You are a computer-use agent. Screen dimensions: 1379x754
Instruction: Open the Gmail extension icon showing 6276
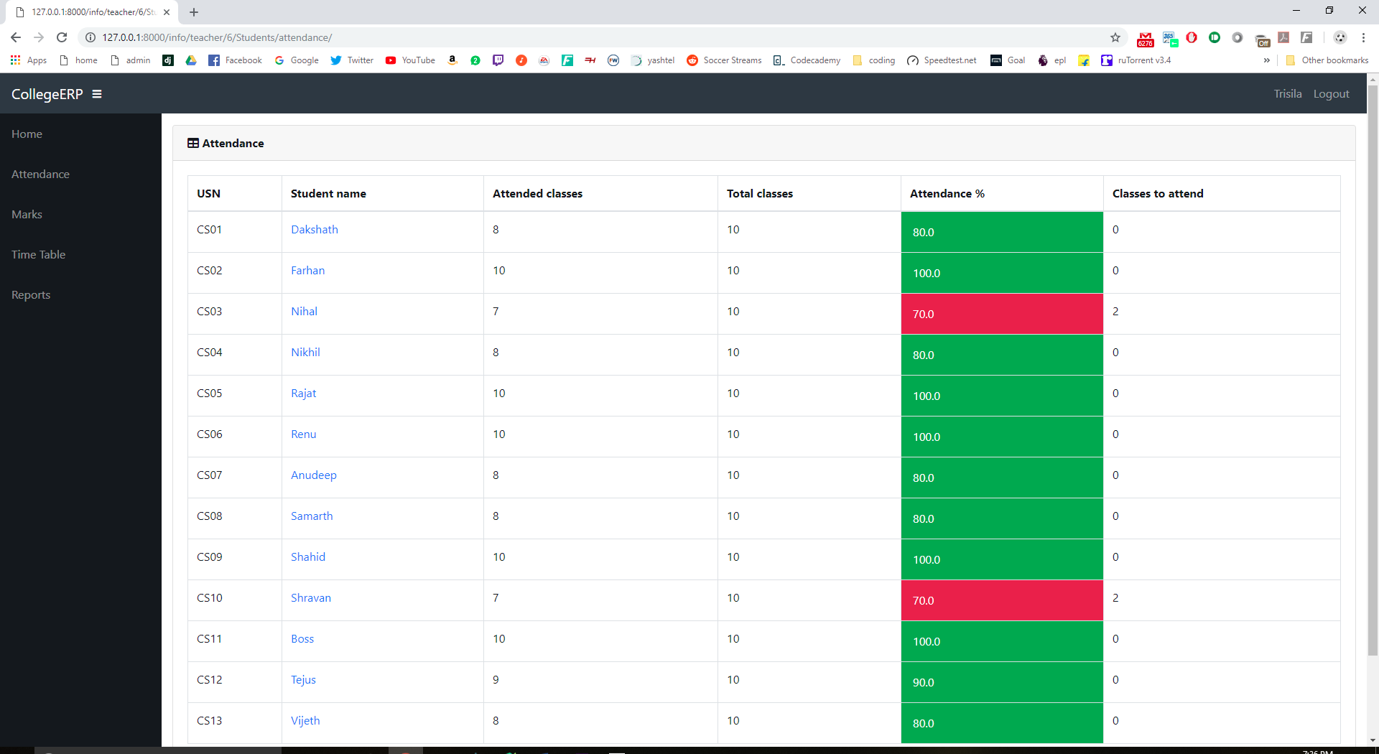1146,38
